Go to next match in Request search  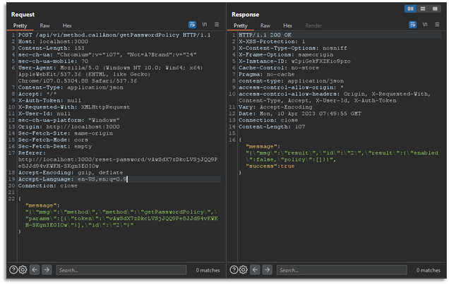(47, 270)
